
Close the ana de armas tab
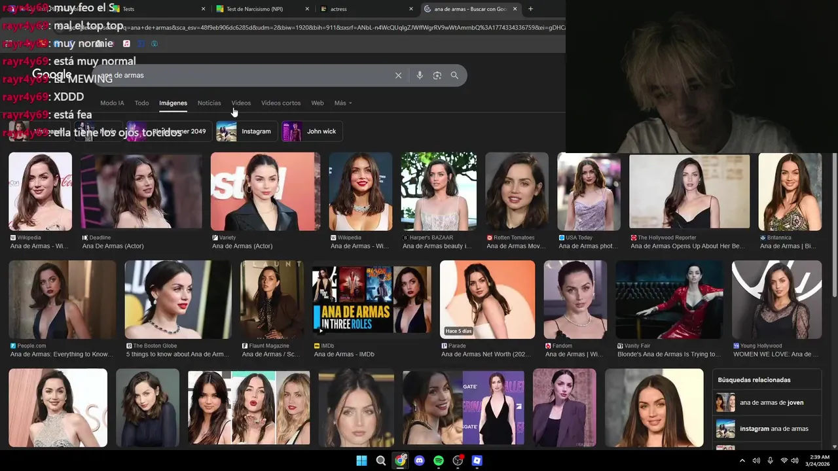click(x=515, y=9)
